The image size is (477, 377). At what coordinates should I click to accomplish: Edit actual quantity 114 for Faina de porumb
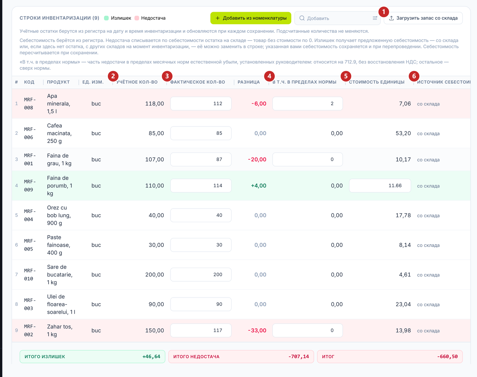201,186
